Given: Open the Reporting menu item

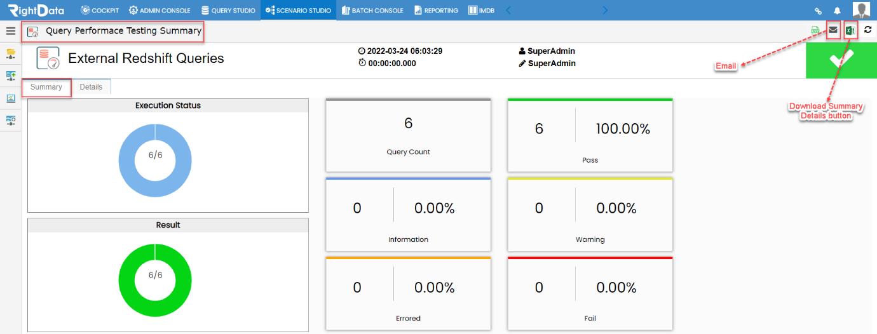Looking at the screenshot, I should click(x=436, y=10).
